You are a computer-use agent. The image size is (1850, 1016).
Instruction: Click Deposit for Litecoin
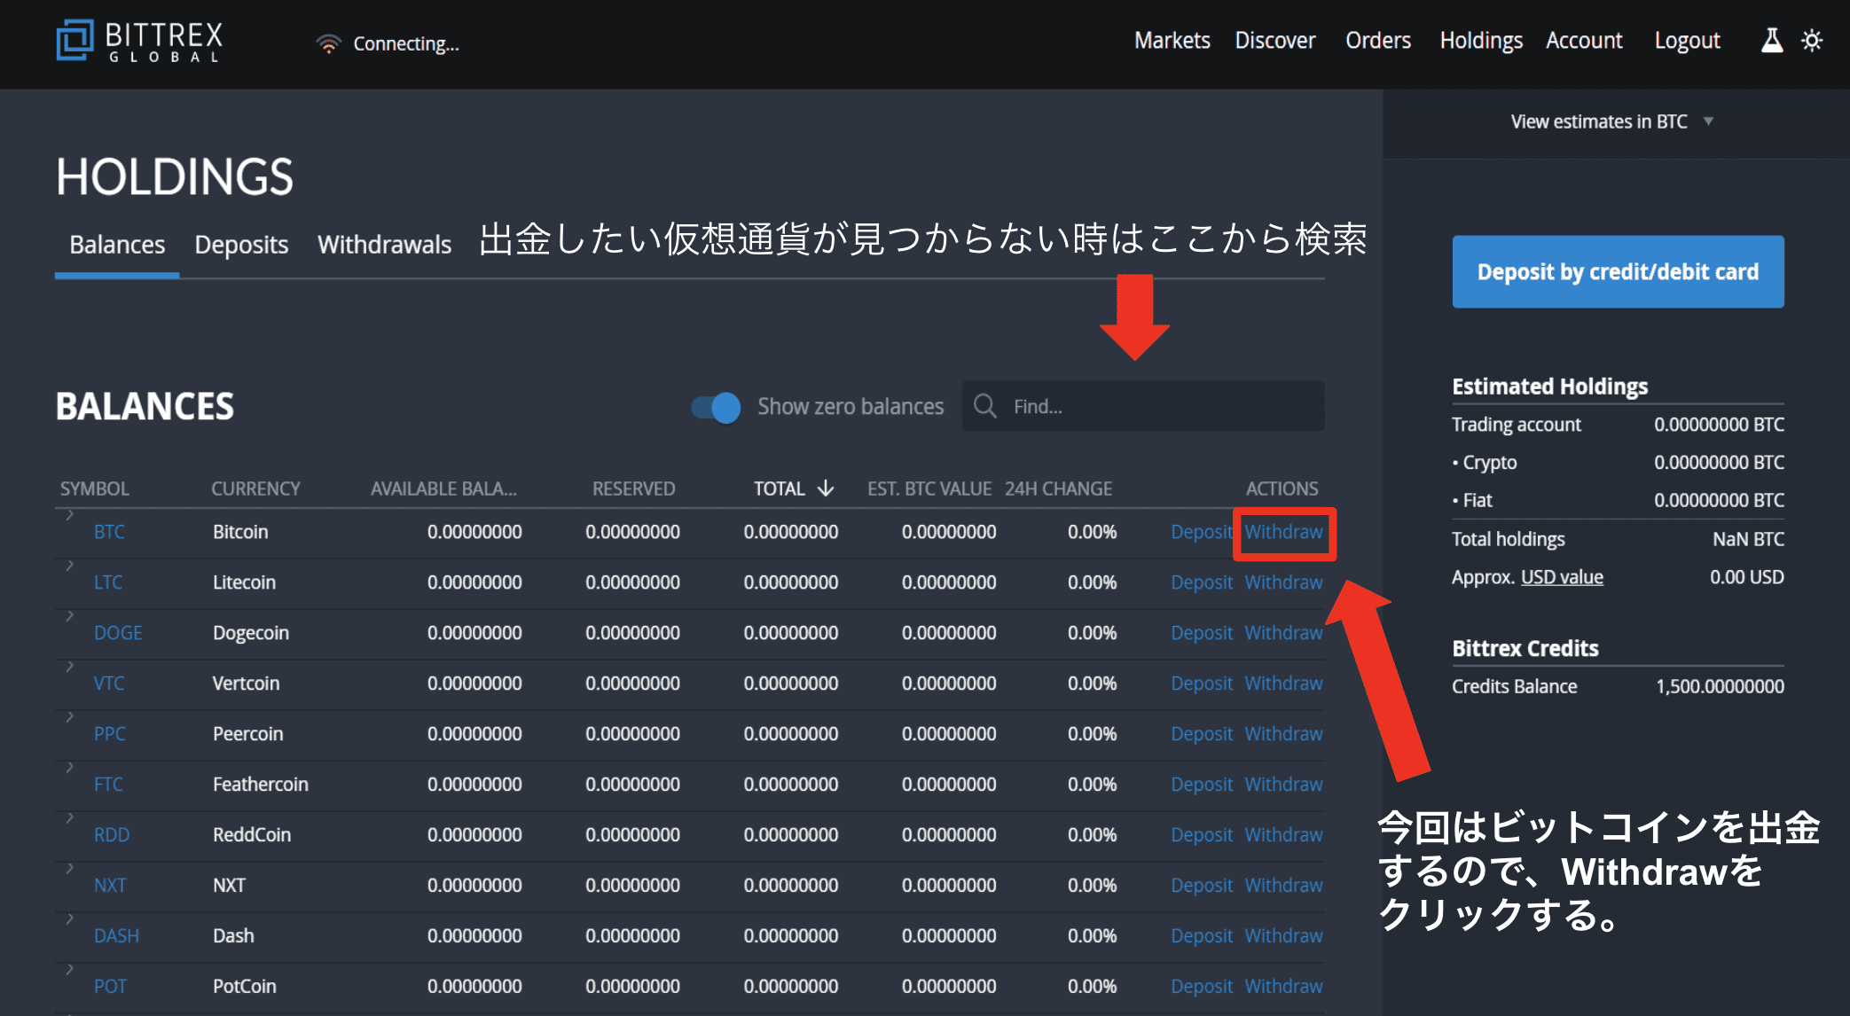click(x=1202, y=582)
